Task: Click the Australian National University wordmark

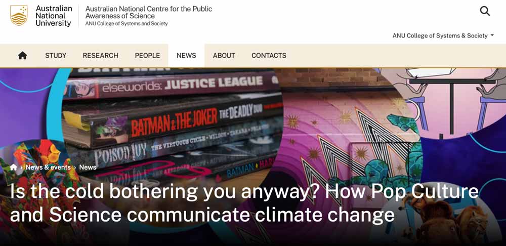Action: coord(53,16)
